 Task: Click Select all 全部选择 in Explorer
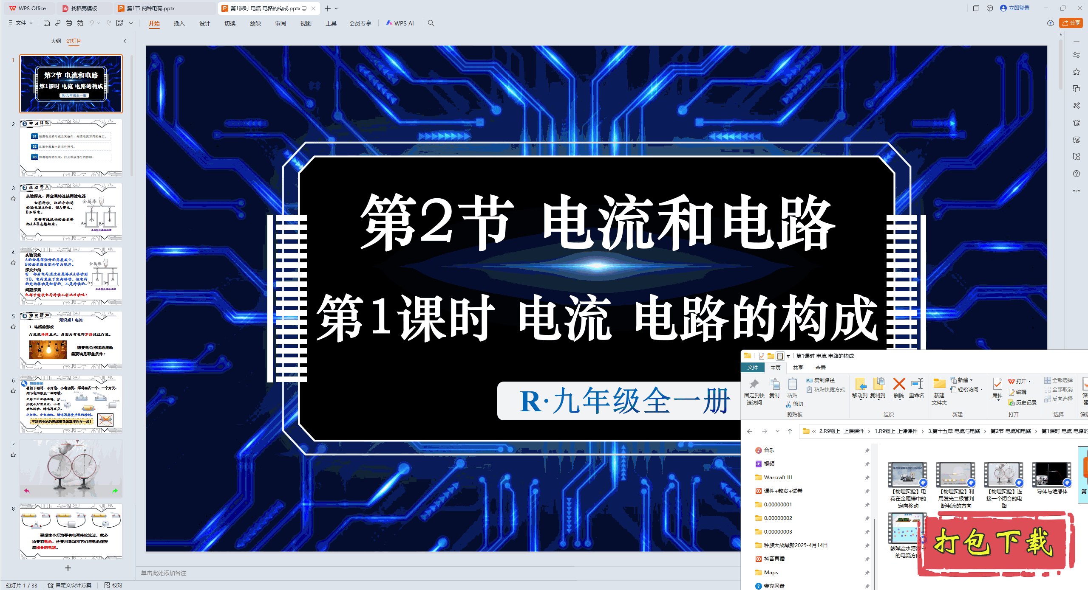click(1058, 380)
